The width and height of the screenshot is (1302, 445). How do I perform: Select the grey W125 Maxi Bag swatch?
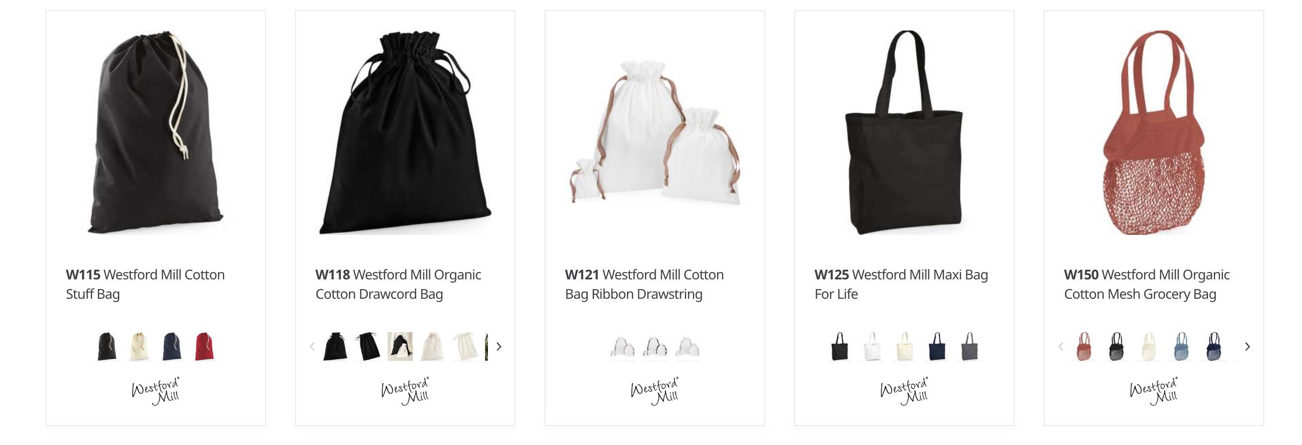coord(970,347)
